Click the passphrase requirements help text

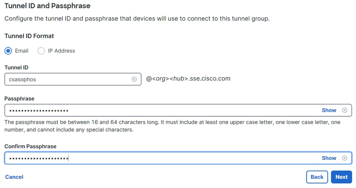[x=172, y=126]
